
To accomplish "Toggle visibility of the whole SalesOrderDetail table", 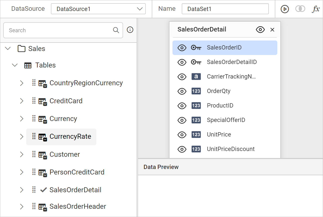I will [x=260, y=30].
